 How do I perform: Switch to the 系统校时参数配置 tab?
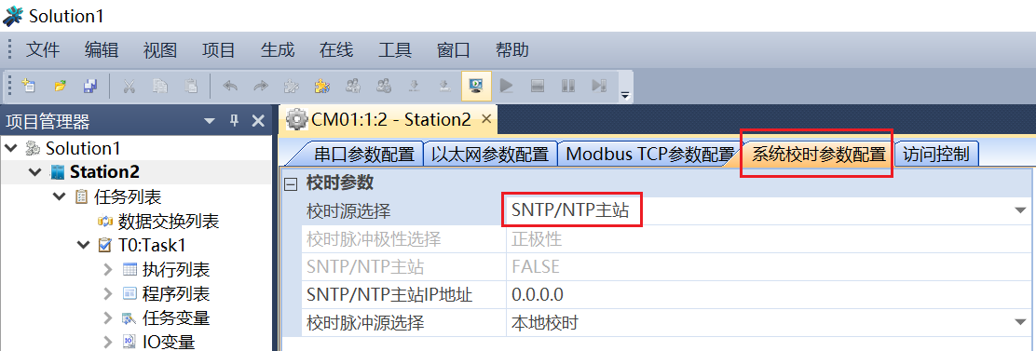click(x=819, y=155)
